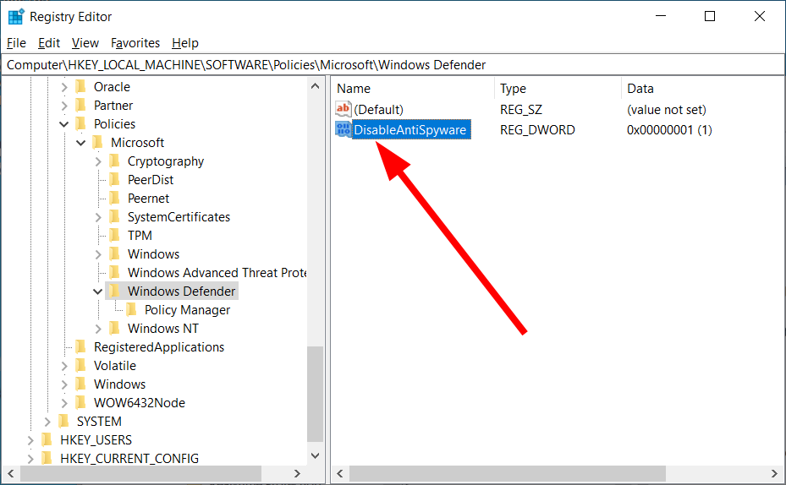The height and width of the screenshot is (485, 786).
Task: Click the WOW6432Node folder icon
Action: pos(80,402)
